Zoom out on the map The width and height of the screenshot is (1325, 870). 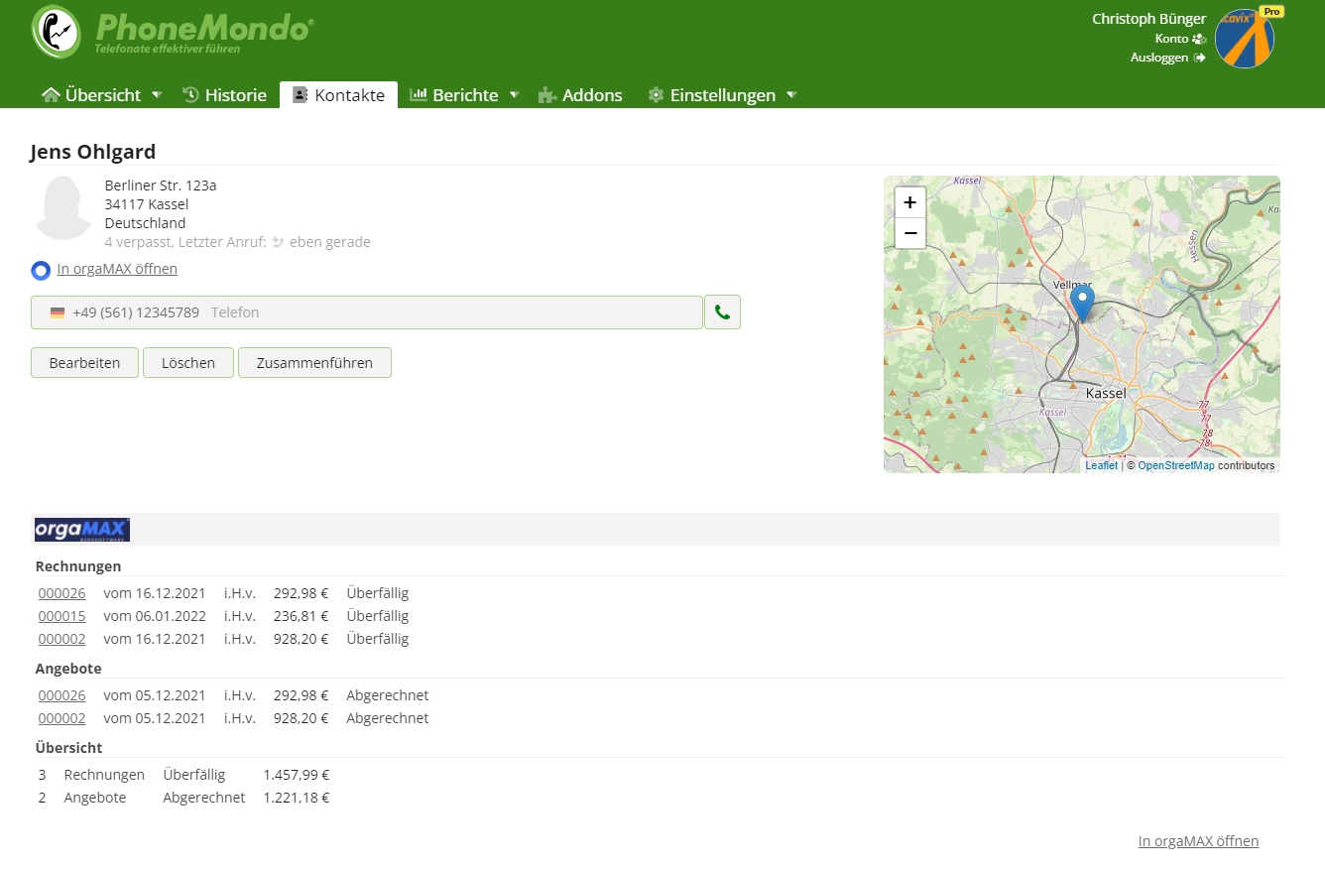[x=909, y=233]
